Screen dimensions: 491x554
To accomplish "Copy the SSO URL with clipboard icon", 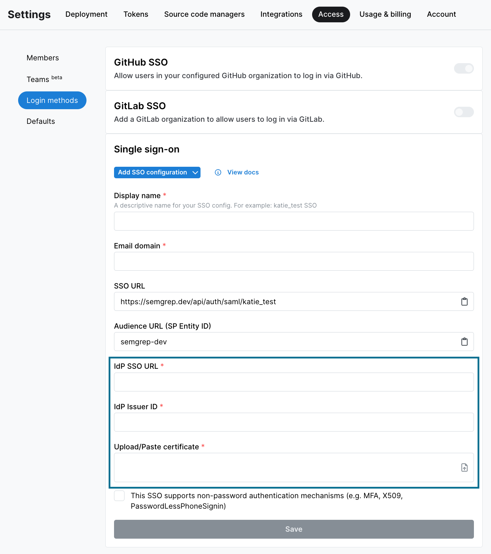I will point(464,302).
